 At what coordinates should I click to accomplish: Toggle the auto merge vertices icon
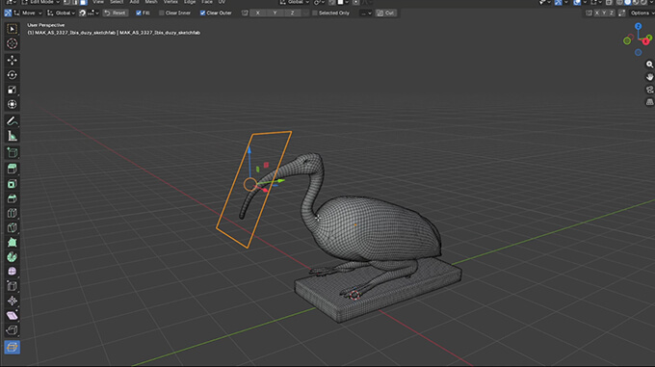coord(622,13)
